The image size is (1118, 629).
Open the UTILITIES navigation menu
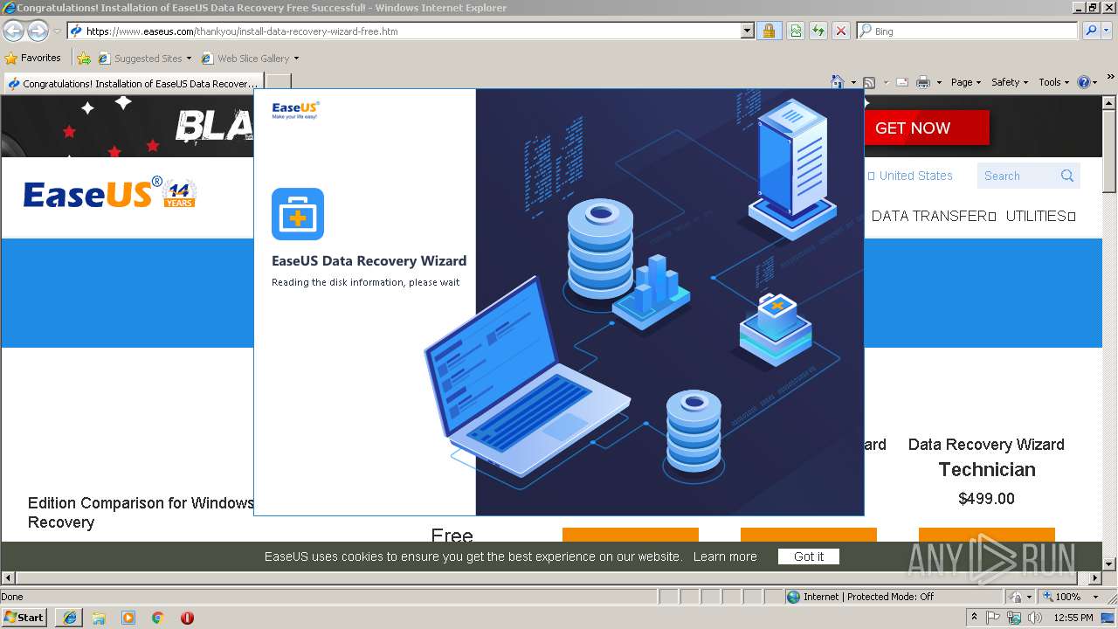coord(1040,216)
